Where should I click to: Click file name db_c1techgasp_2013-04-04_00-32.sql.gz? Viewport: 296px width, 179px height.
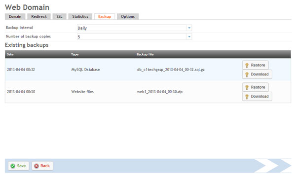(x=171, y=70)
